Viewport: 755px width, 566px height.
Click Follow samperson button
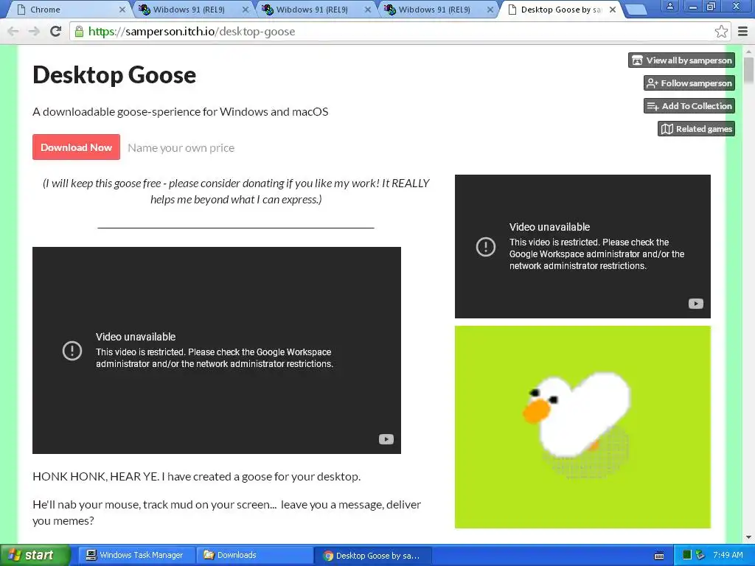click(689, 83)
